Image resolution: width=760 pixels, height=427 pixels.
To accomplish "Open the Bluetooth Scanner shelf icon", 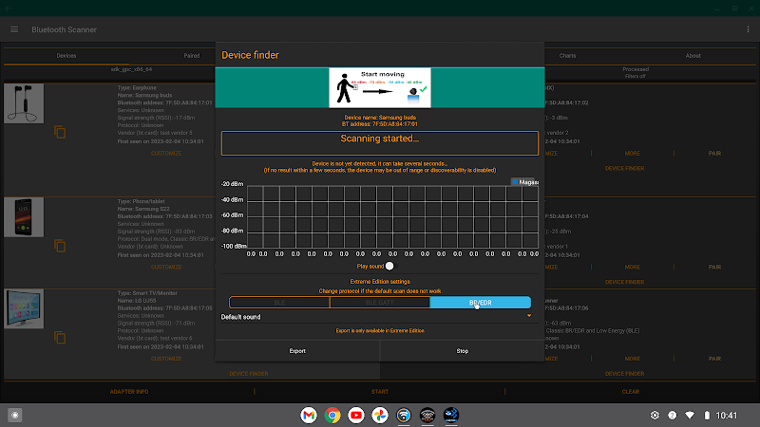I will pyautogui.click(x=451, y=415).
